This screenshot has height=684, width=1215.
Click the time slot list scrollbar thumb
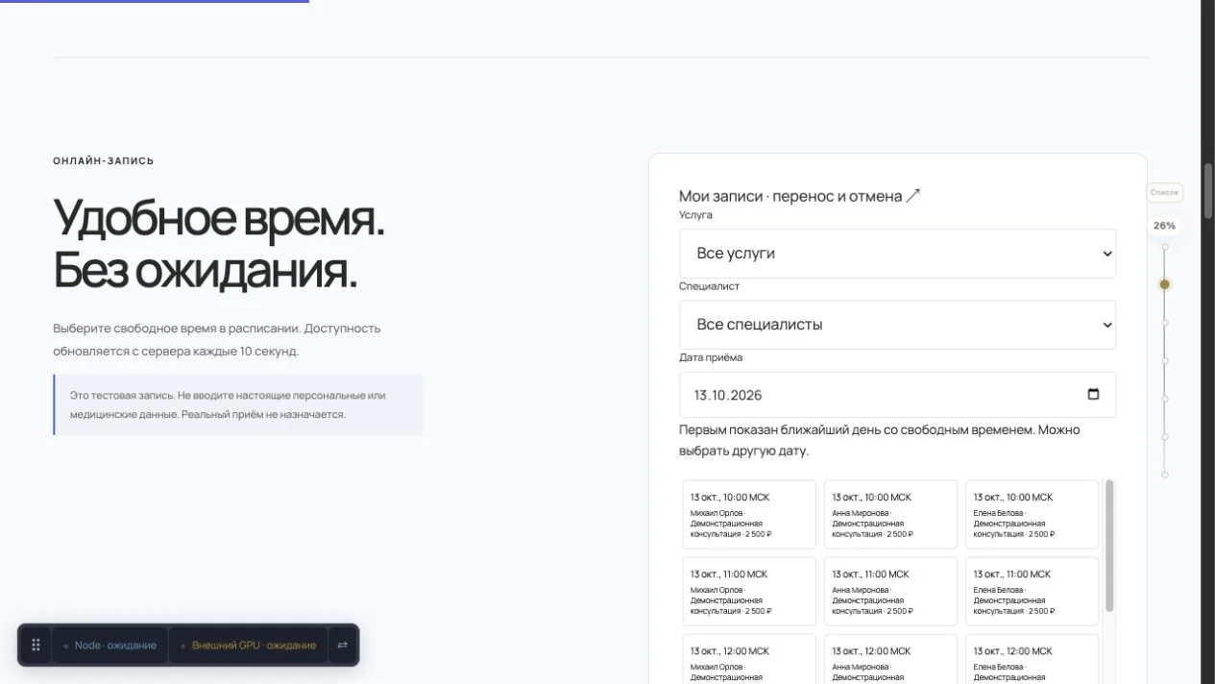pyautogui.click(x=1109, y=546)
